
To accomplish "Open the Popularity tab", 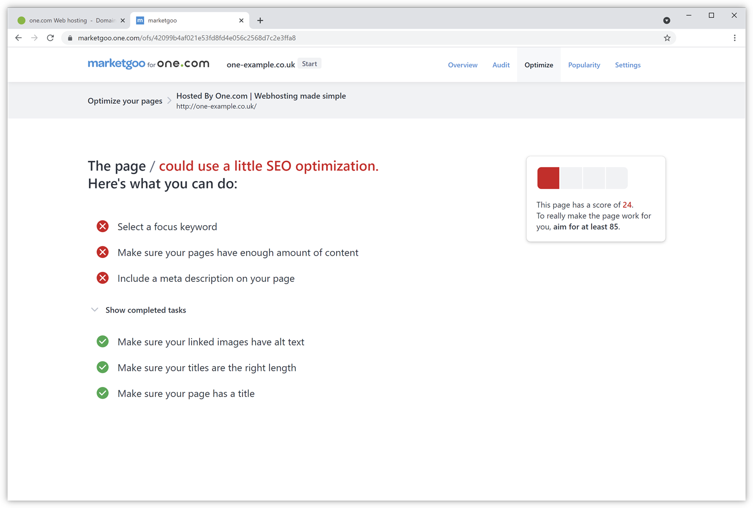I will pos(584,65).
